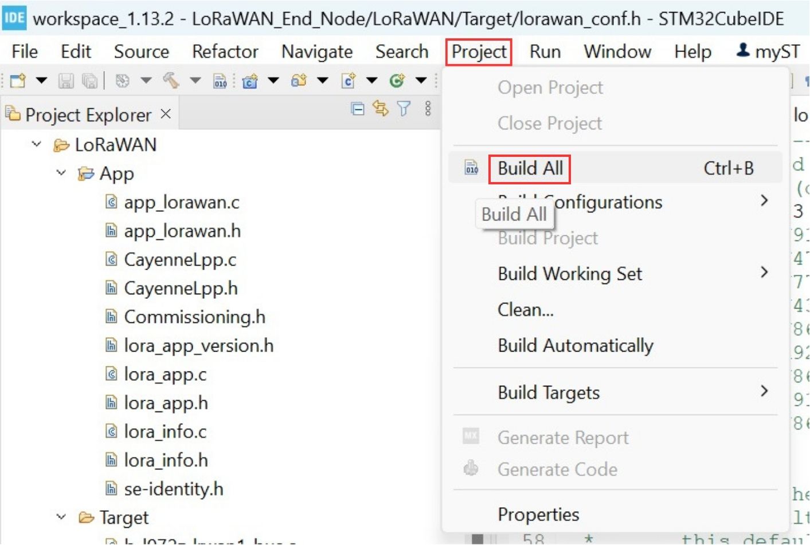Screen dimensions: 810x545
Task: Open dropdown next to hammer Build icon
Action: click(195, 81)
